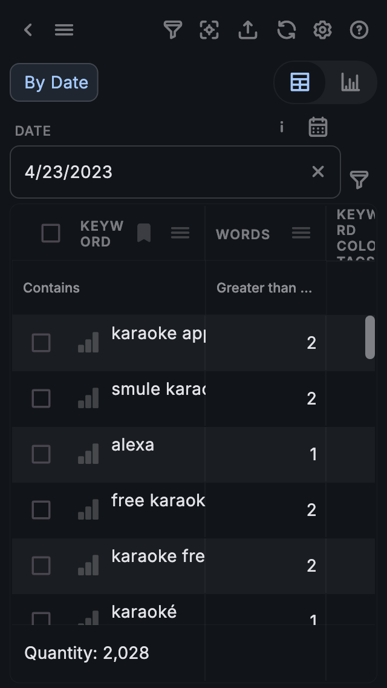Click the export upload icon

pyautogui.click(x=248, y=30)
